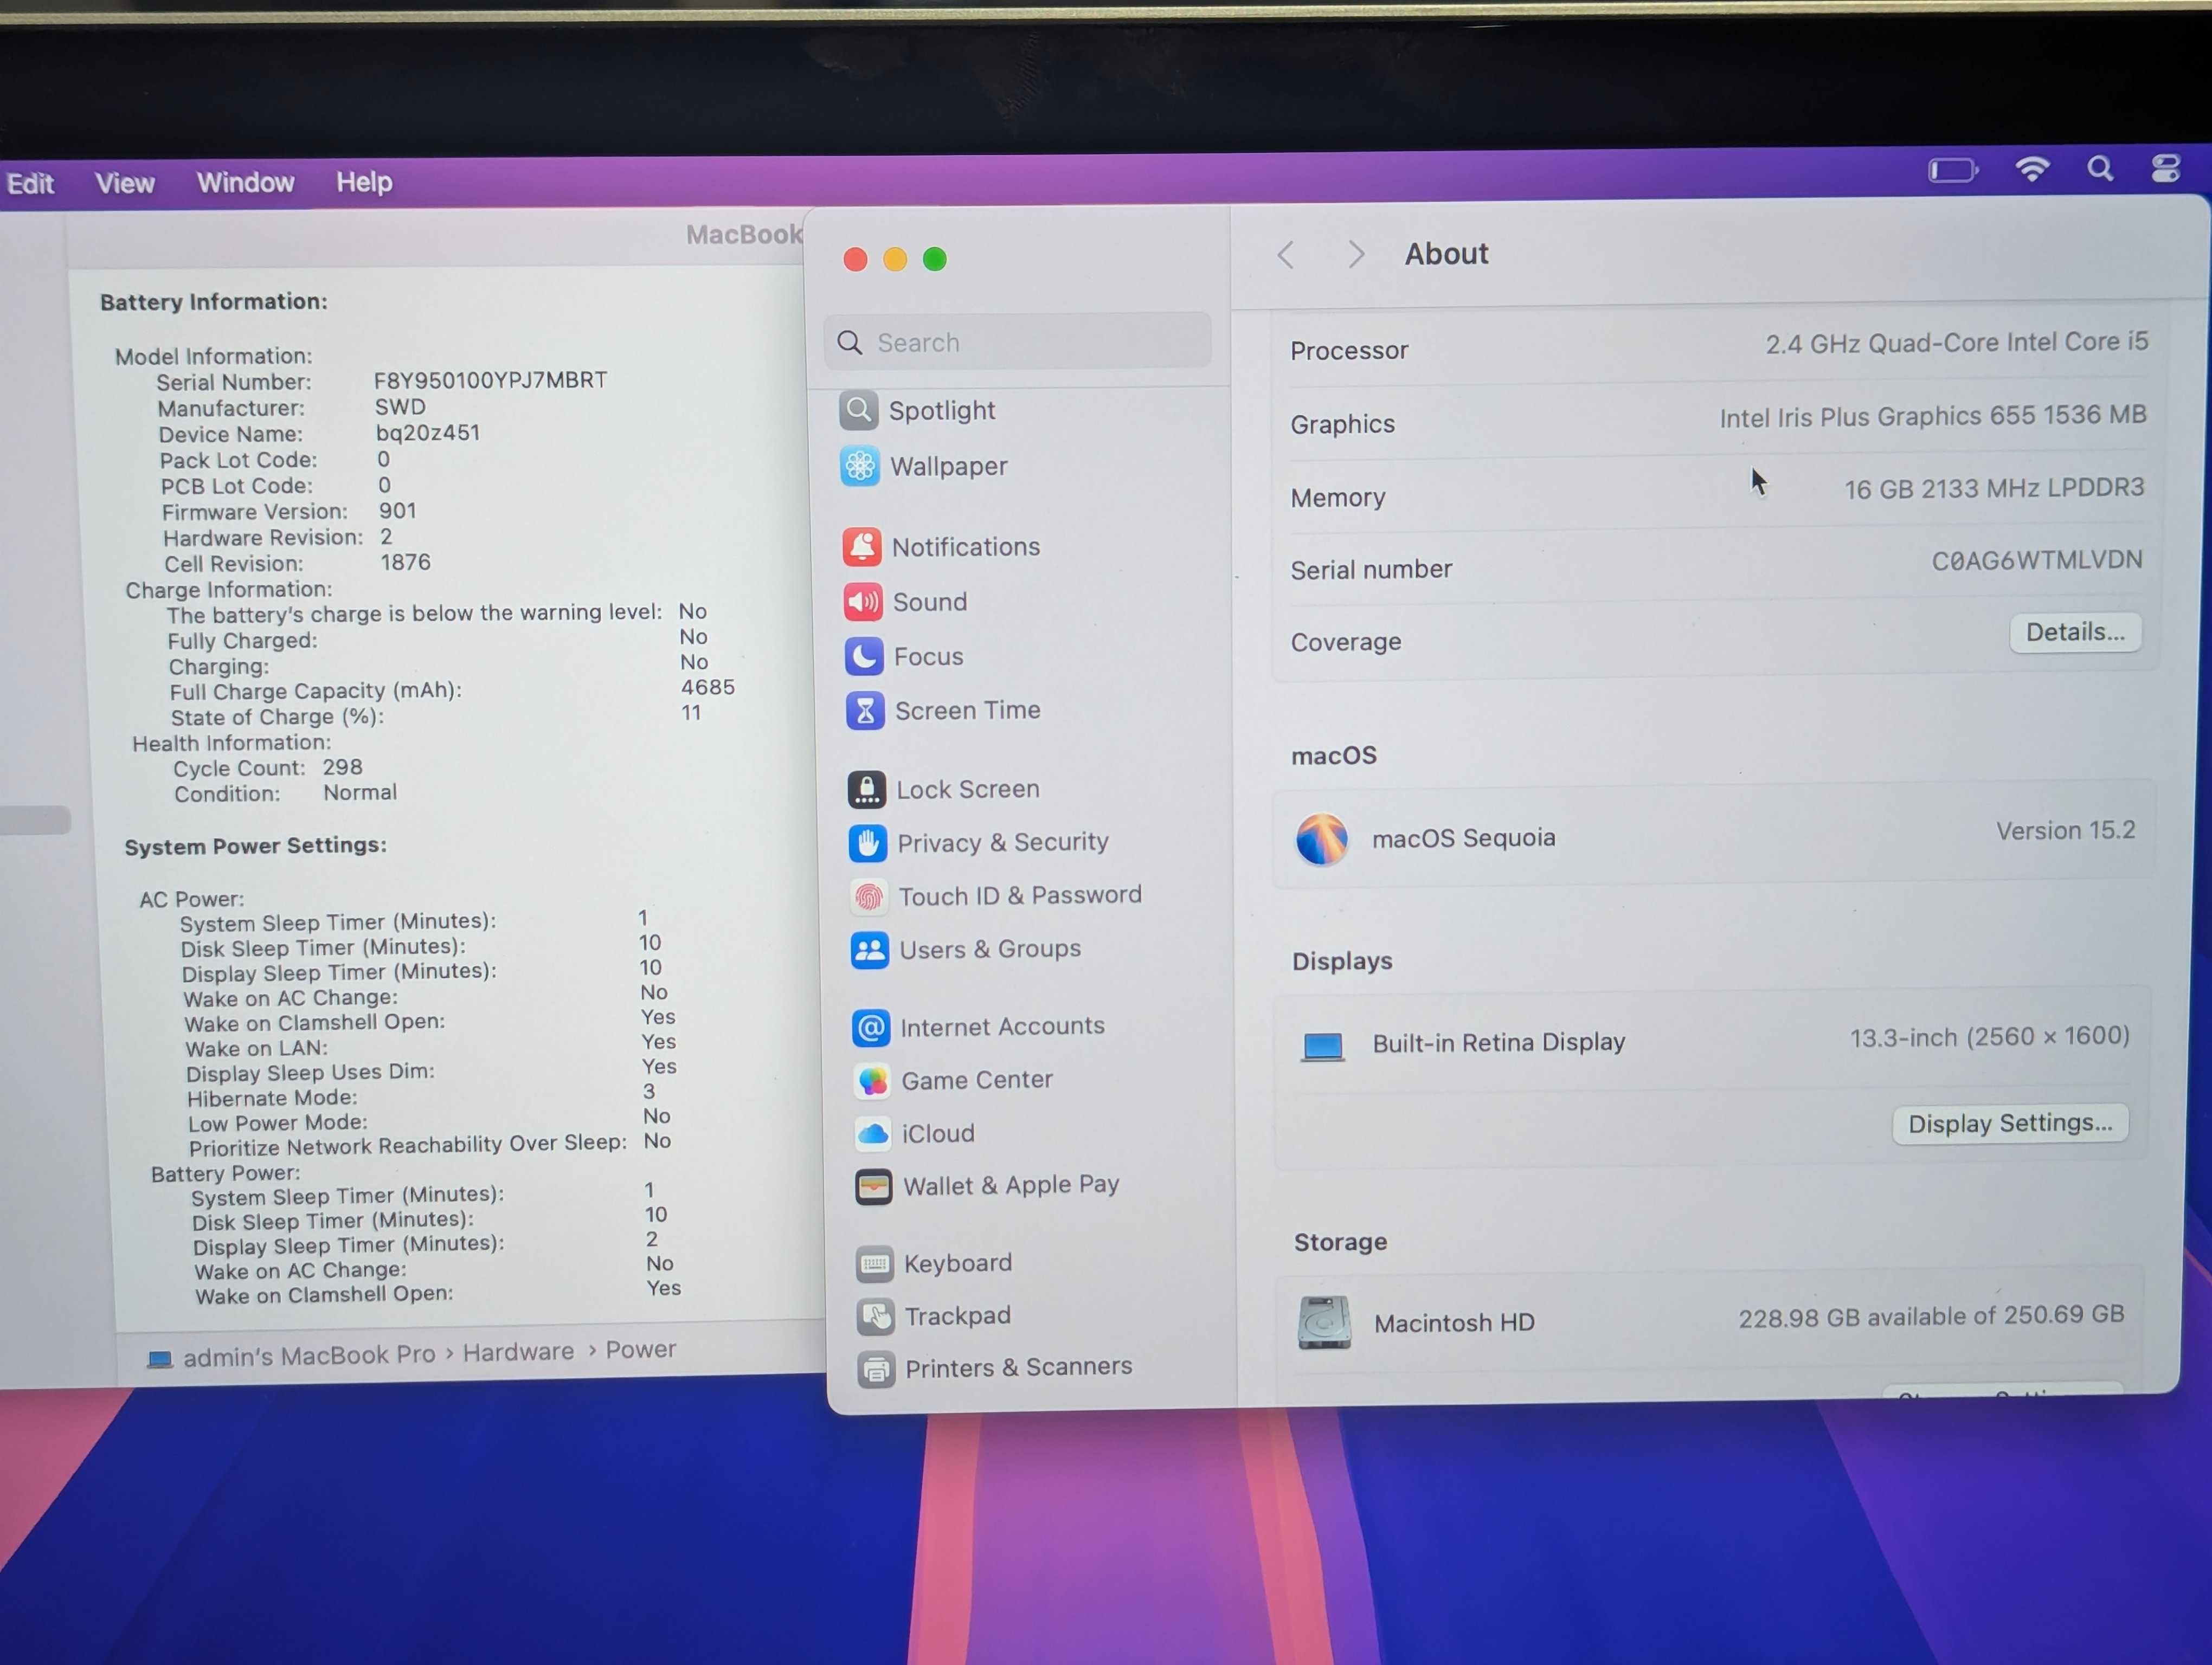Click Manufacturer value SWD

400,406
